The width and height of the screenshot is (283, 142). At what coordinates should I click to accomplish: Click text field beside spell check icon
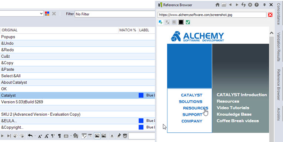pos(141,136)
